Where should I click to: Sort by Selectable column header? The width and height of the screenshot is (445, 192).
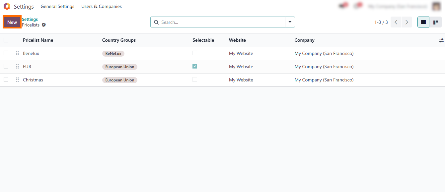(x=203, y=40)
